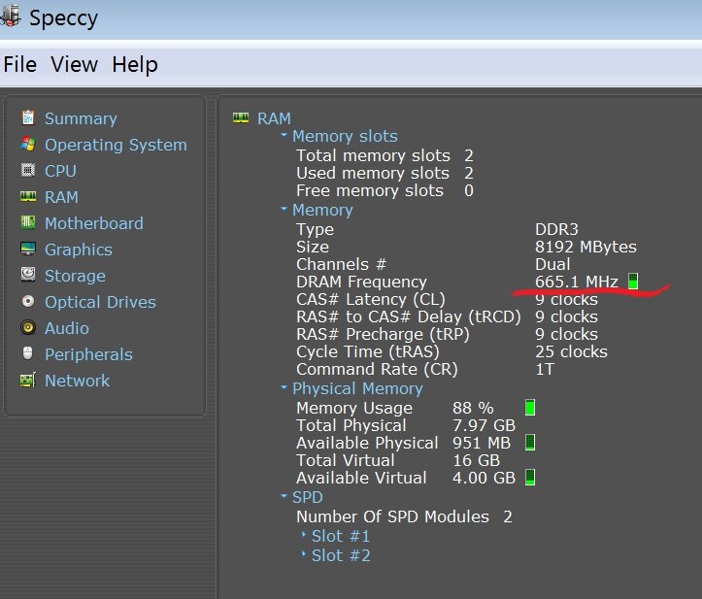Click the Optical Drives disc icon
Viewport: 702px width, 599px height.
point(28,301)
